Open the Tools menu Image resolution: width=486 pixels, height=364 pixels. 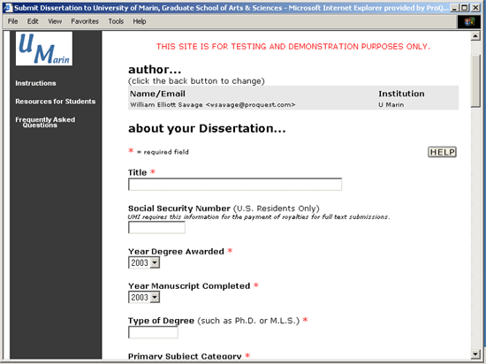click(116, 21)
